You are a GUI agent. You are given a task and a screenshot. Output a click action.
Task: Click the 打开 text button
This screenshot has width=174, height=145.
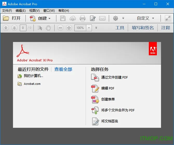(16, 18)
